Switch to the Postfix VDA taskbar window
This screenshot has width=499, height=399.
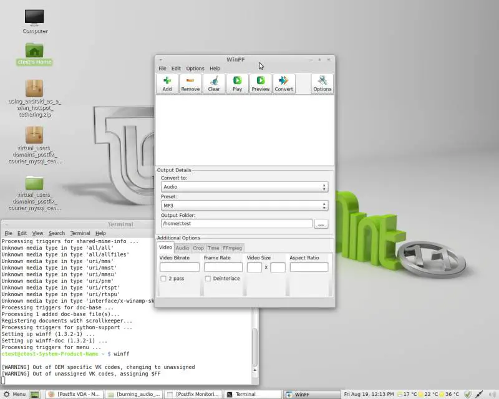pyautogui.click(x=74, y=394)
